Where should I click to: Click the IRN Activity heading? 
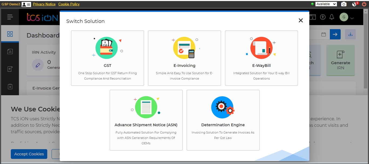pyautogui.click(x=44, y=52)
